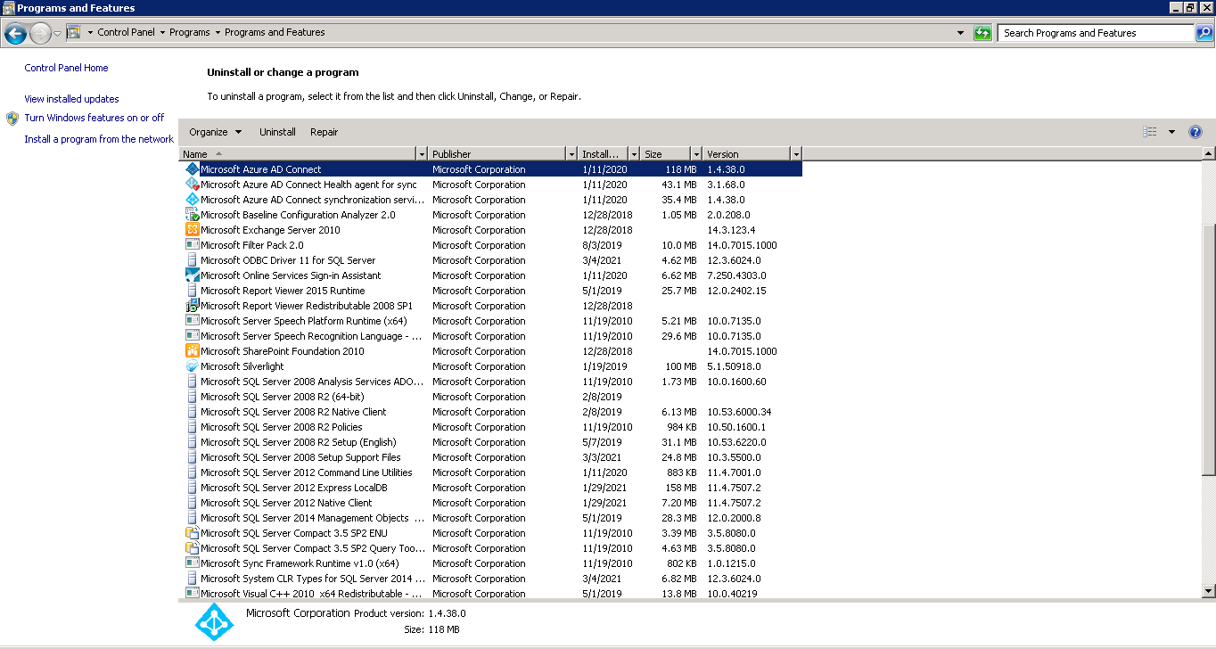
Task: Click the Azure AD Connect synchronization services icon
Action: [x=192, y=200]
